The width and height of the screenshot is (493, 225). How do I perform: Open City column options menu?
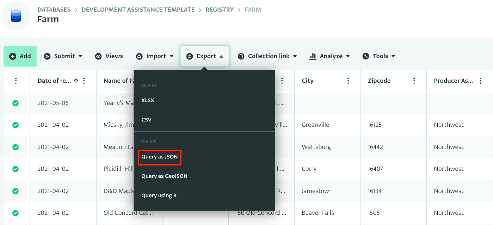(348, 81)
